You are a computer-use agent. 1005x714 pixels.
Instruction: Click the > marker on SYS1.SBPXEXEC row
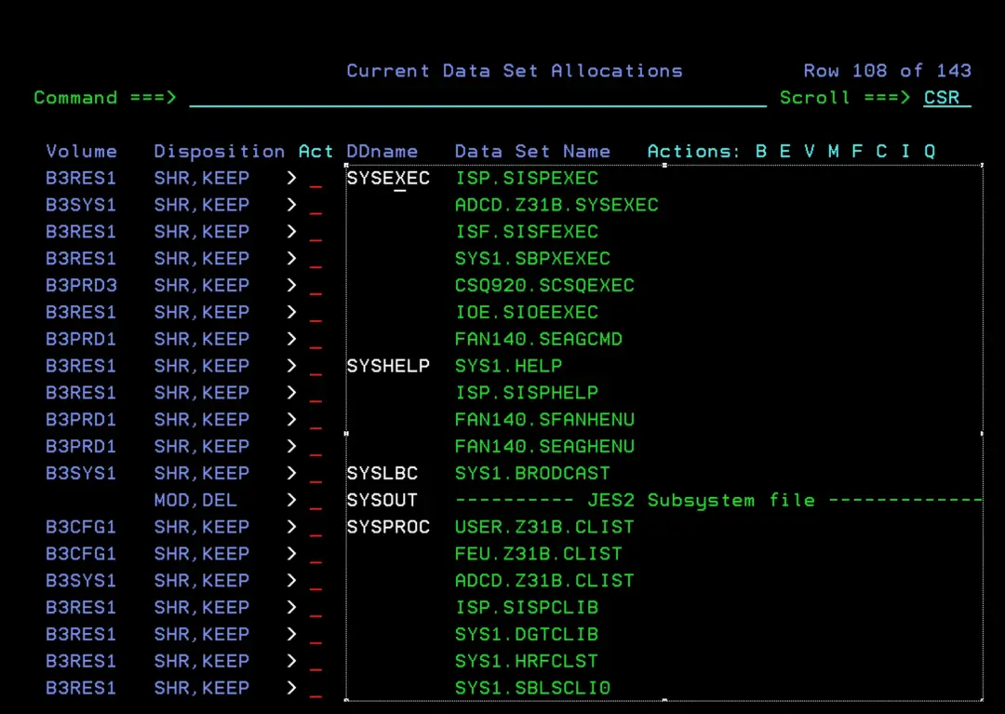(291, 258)
